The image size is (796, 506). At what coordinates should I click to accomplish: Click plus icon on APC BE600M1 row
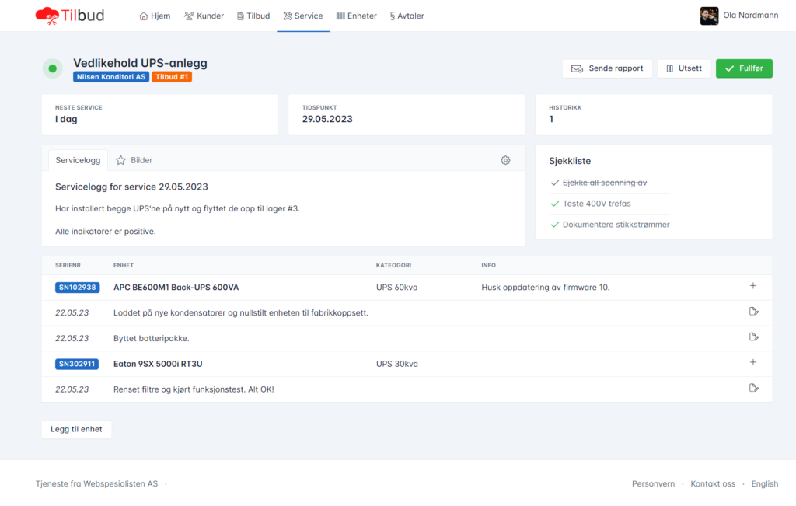click(x=752, y=286)
